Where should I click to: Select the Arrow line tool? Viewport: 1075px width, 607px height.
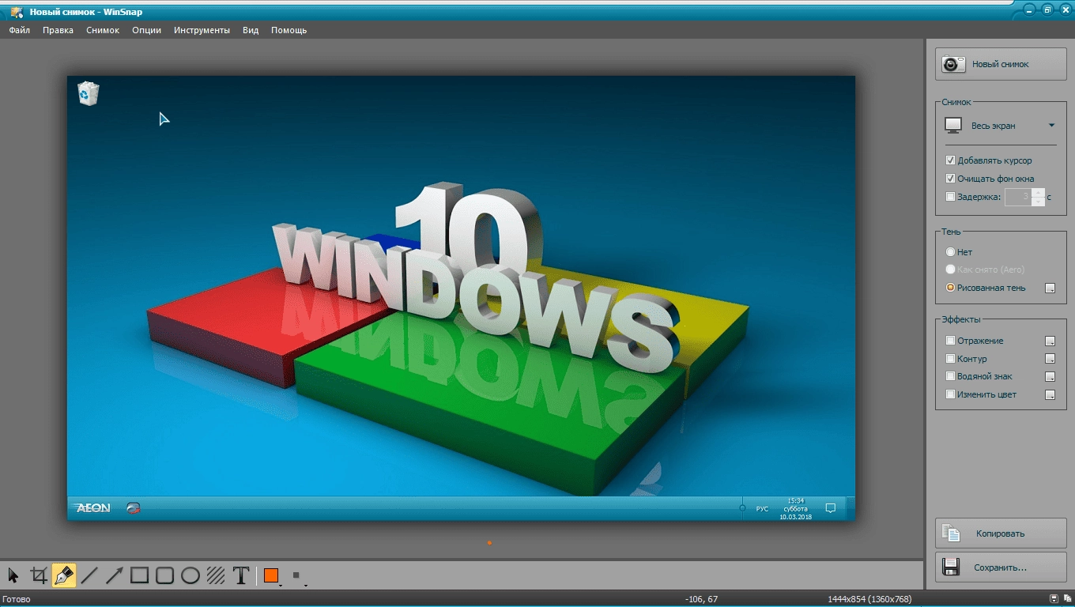pyautogui.click(x=115, y=575)
